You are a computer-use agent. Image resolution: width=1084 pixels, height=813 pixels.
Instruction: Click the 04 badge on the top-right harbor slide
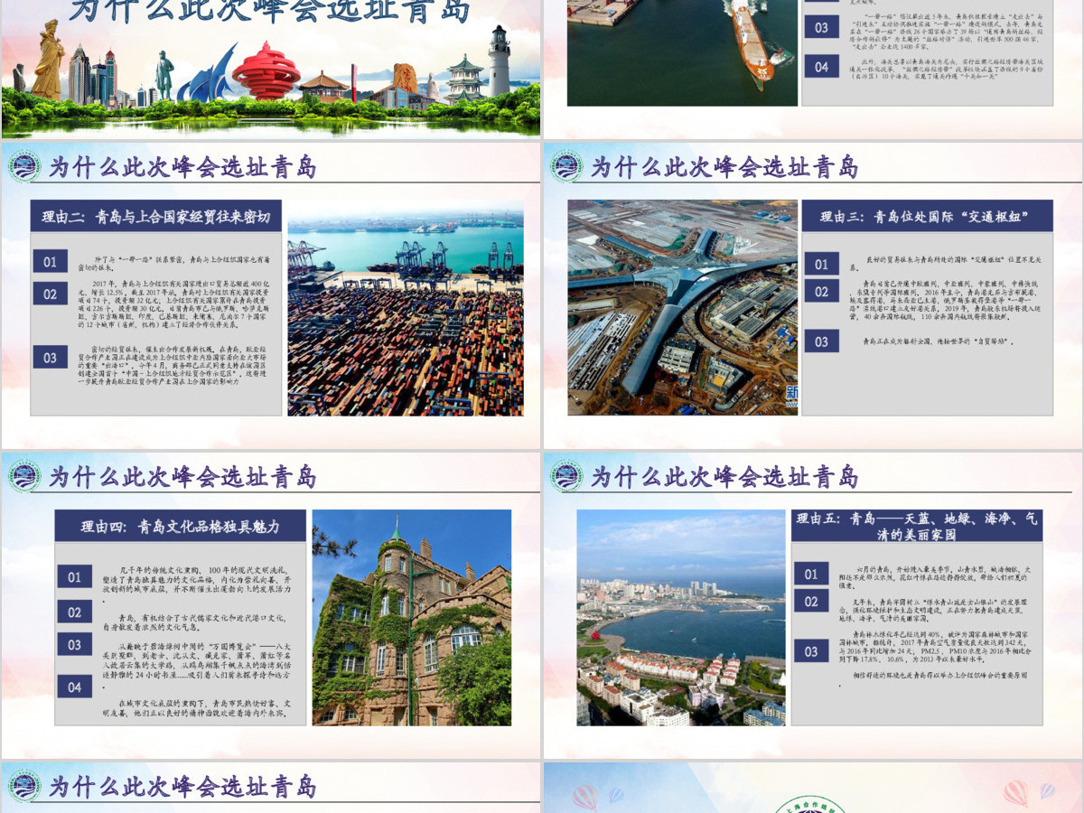click(x=821, y=66)
